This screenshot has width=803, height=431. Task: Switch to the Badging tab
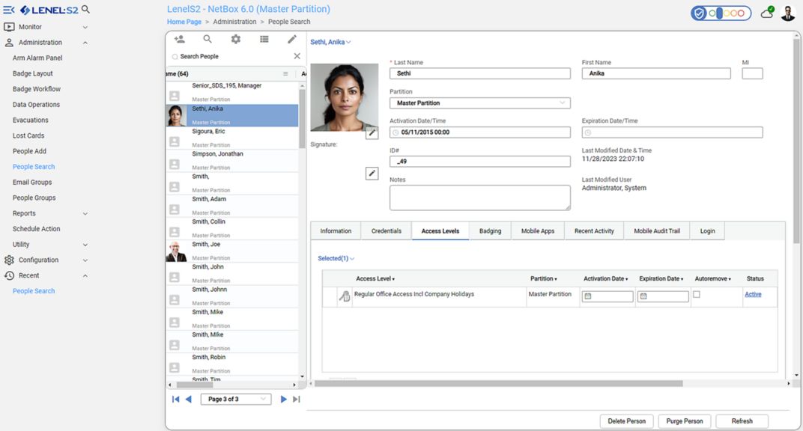[x=490, y=231]
